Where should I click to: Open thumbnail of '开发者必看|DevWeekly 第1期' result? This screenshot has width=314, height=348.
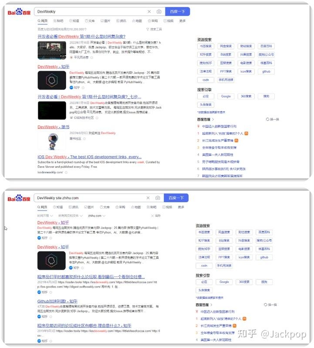point(52,50)
